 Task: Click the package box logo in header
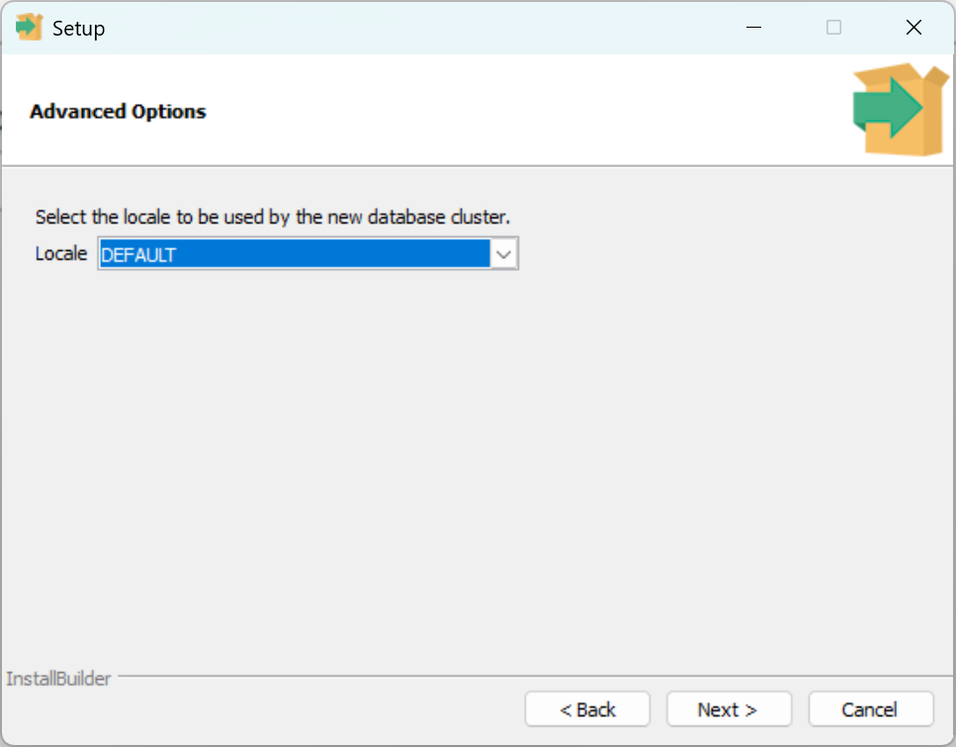click(x=900, y=109)
